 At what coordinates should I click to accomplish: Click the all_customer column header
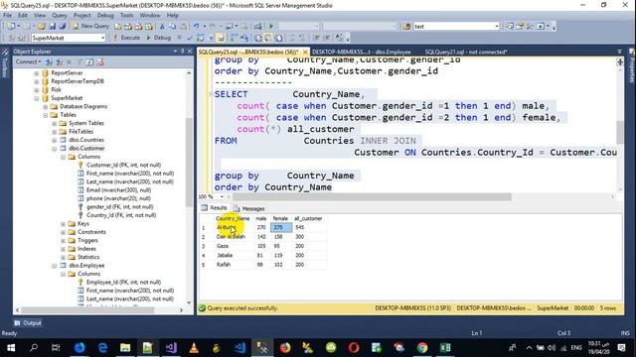(308, 218)
